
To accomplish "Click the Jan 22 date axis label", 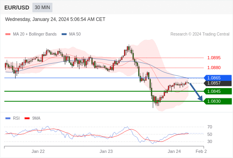I will [38, 151].
